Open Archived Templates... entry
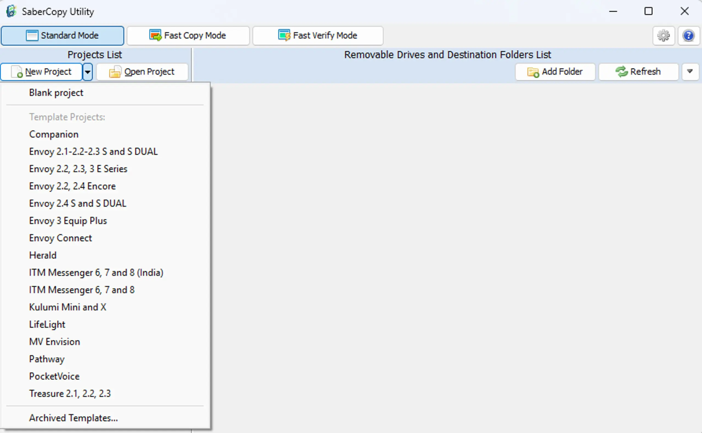 click(x=105, y=418)
